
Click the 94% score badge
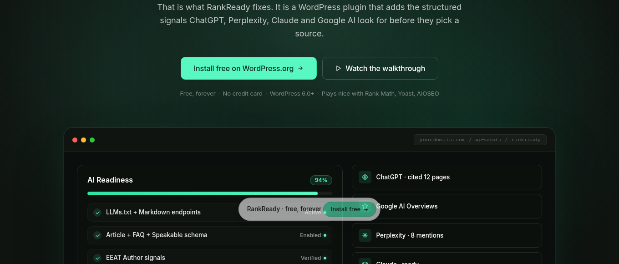(321, 180)
